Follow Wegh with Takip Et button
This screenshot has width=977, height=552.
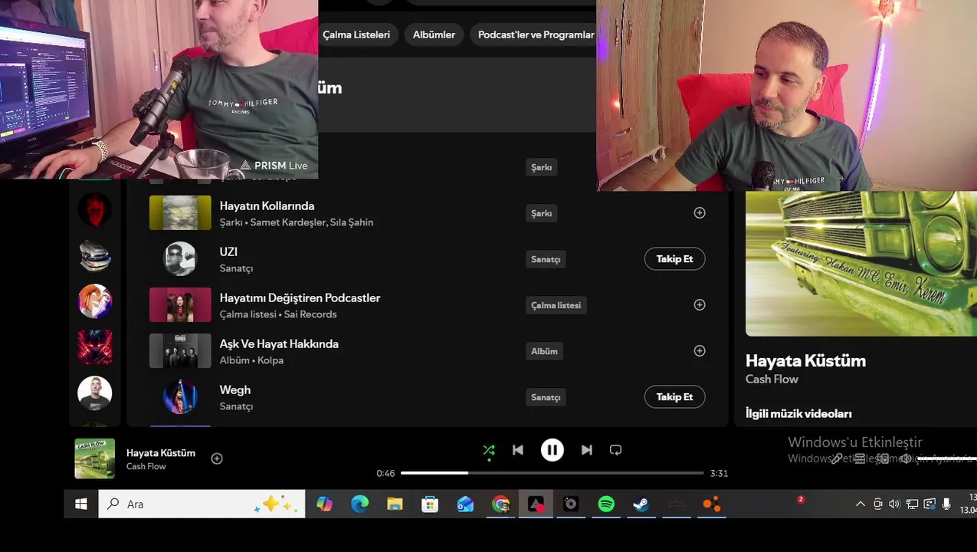coord(674,397)
